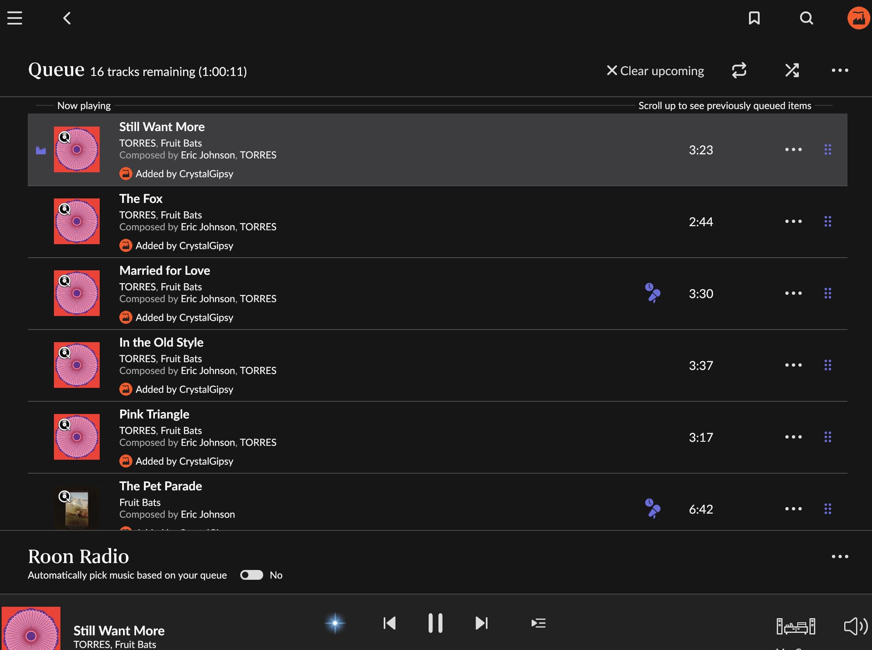Click the CrystalGipsy avatar on In the Old Style
The image size is (872, 650).
click(x=126, y=389)
